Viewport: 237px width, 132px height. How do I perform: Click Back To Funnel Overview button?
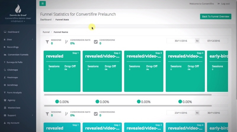tap(216, 17)
